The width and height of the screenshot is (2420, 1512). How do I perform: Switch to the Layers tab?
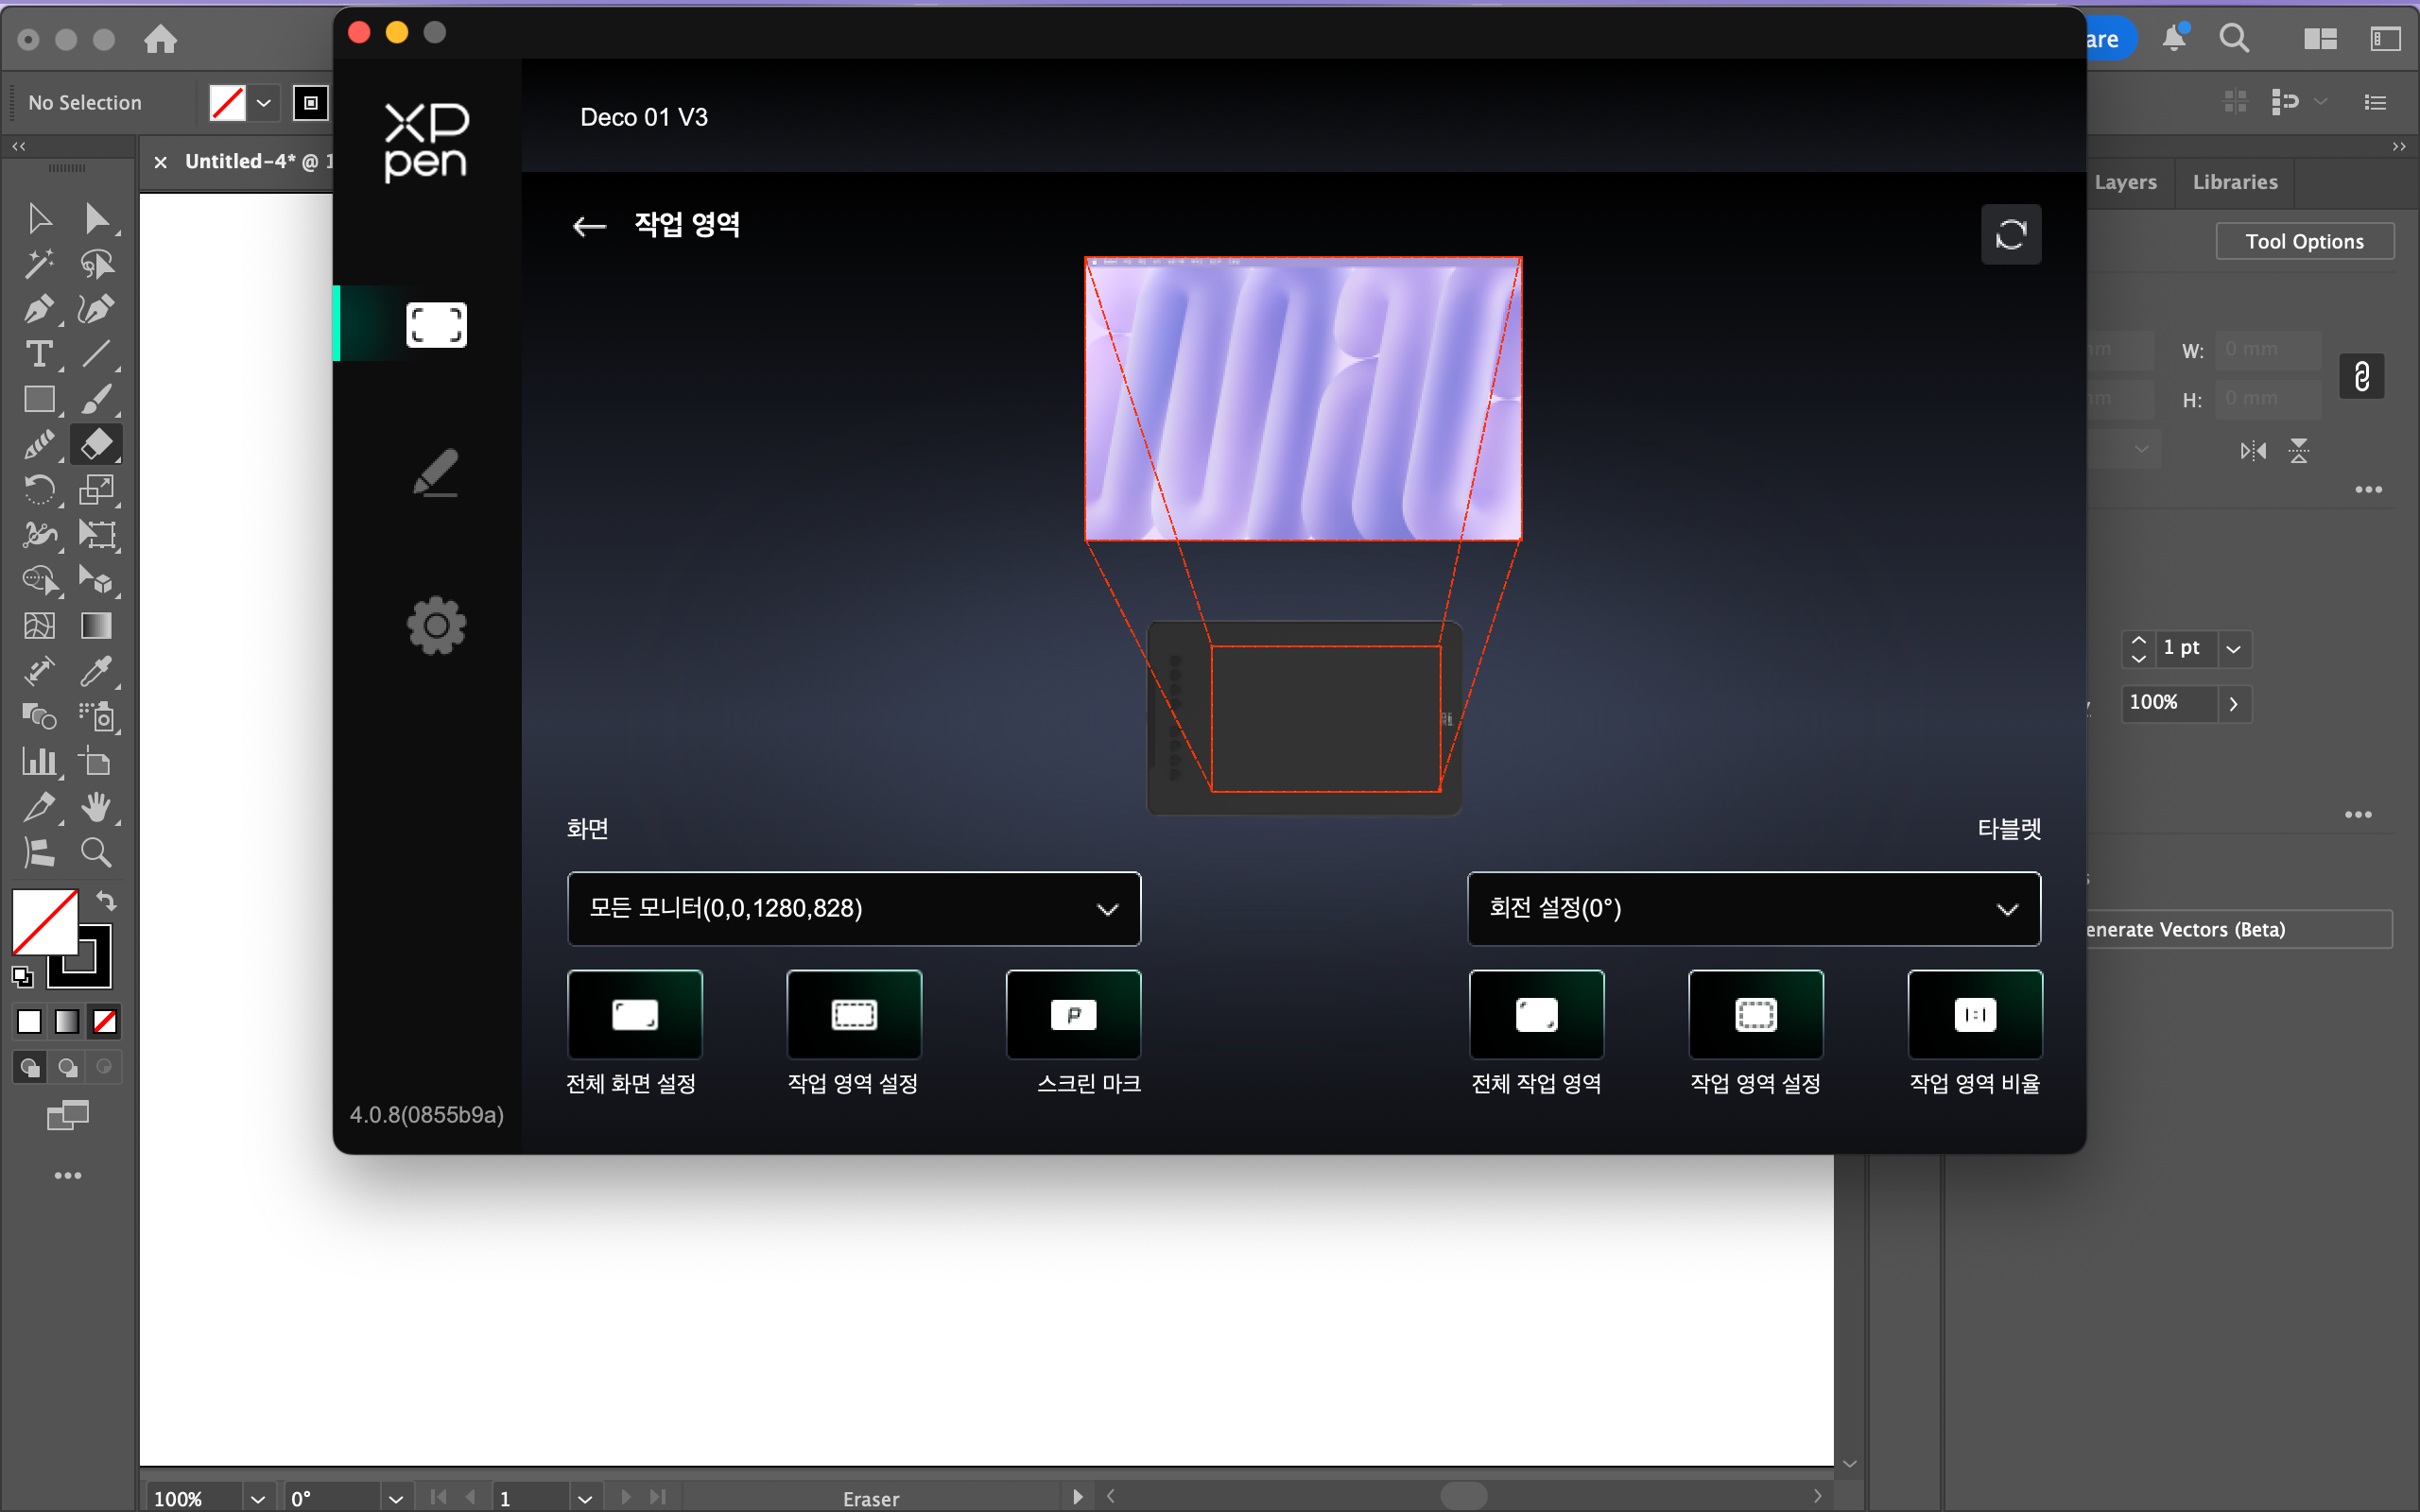[2125, 182]
